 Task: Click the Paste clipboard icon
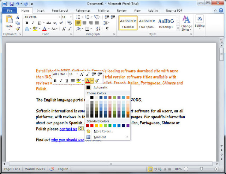point(9,19)
